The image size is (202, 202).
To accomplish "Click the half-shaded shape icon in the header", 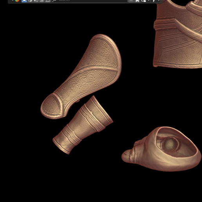I will [x=154, y=1].
